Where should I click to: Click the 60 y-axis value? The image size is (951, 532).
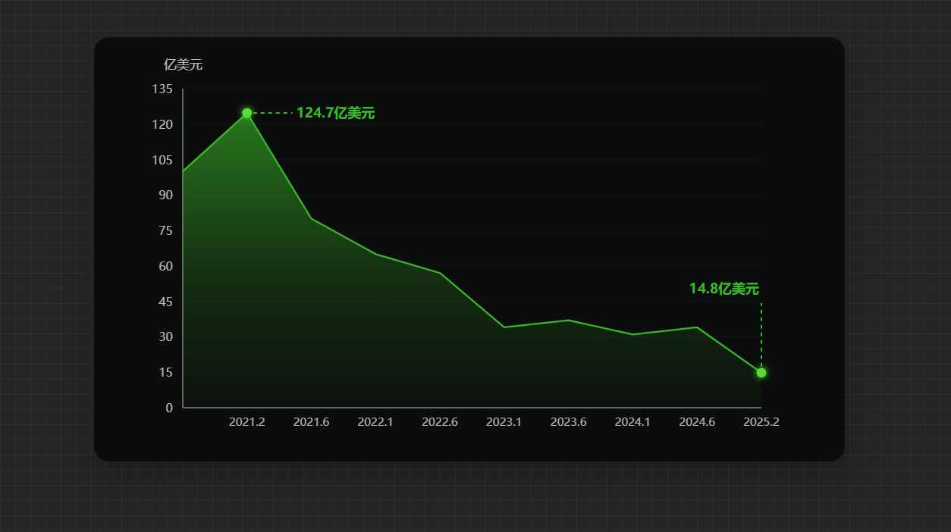pyautogui.click(x=166, y=266)
